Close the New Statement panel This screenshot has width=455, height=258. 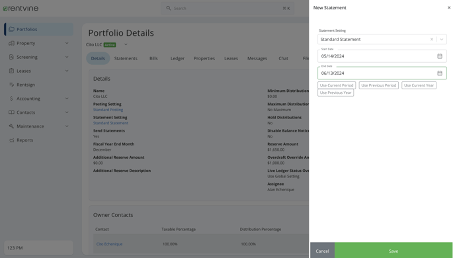click(449, 8)
